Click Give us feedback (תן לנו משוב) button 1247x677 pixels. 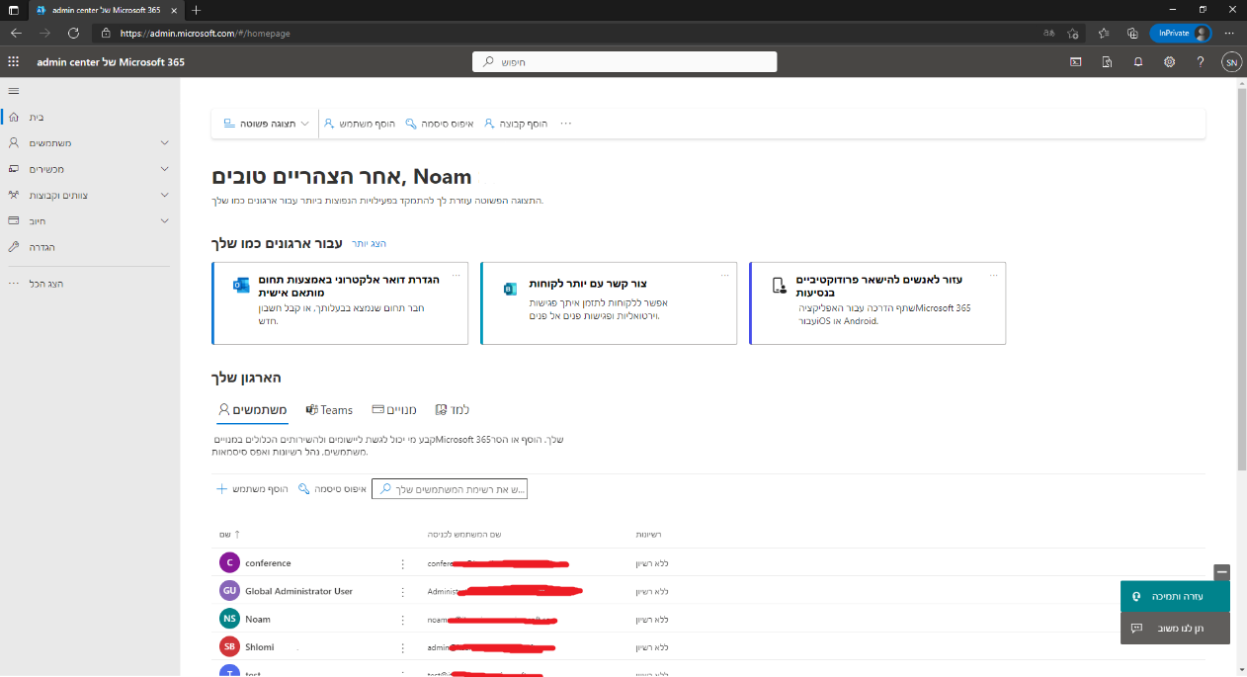click(x=1175, y=628)
